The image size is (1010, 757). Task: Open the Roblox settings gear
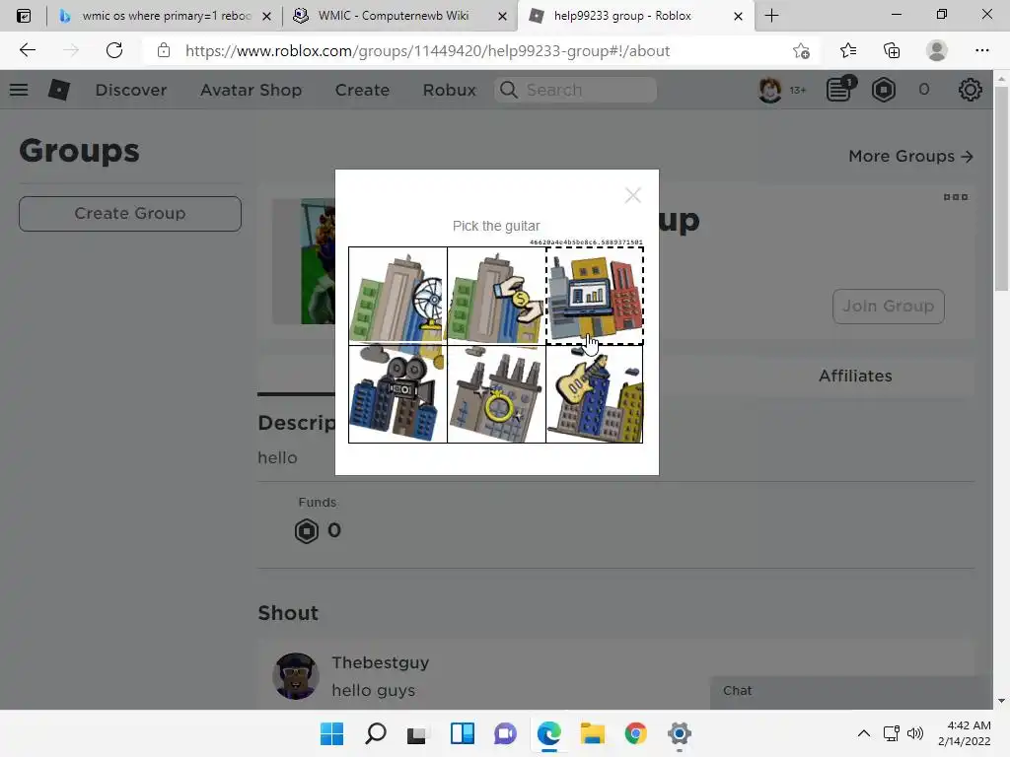tap(970, 90)
